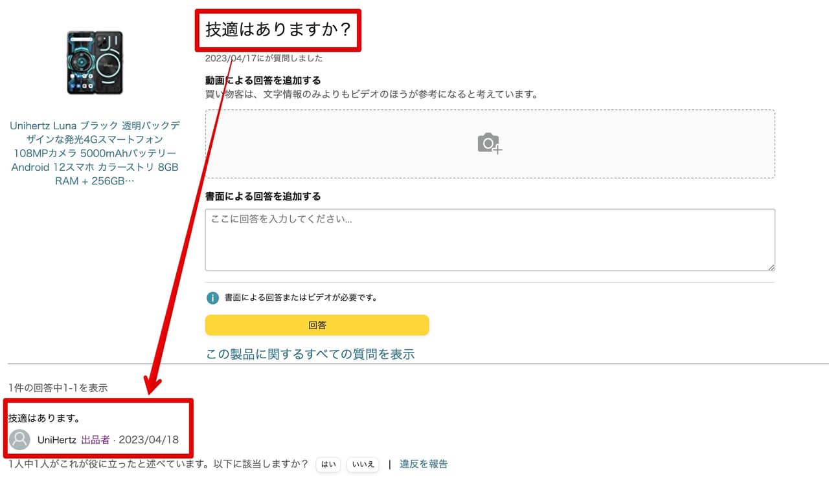Screen dimensions: 829x489
Task: Click the Unihertz Luna phone thumbnail
Action: (x=95, y=63)
